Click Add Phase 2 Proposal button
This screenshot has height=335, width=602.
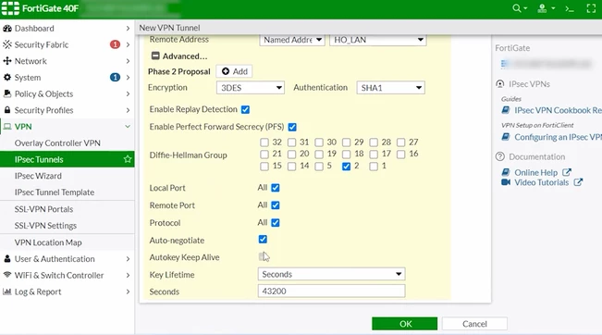[x=234, y=71]
